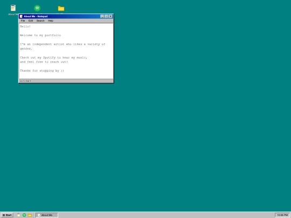Launch the Spotify quick-launch icon in the taskbar

click(x=24, y=215)
